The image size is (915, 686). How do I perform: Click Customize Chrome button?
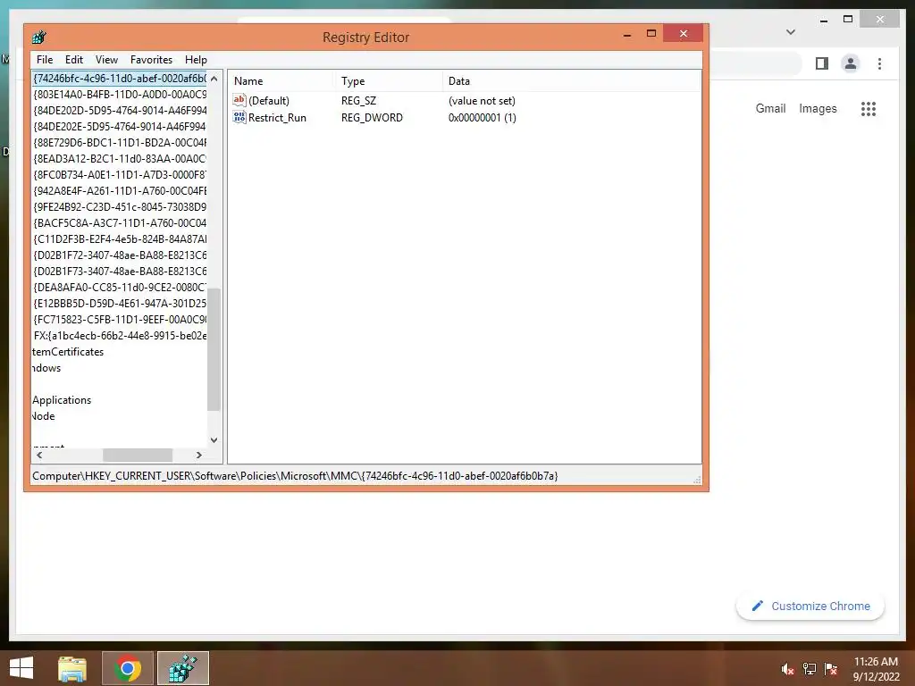click(810, 607)
